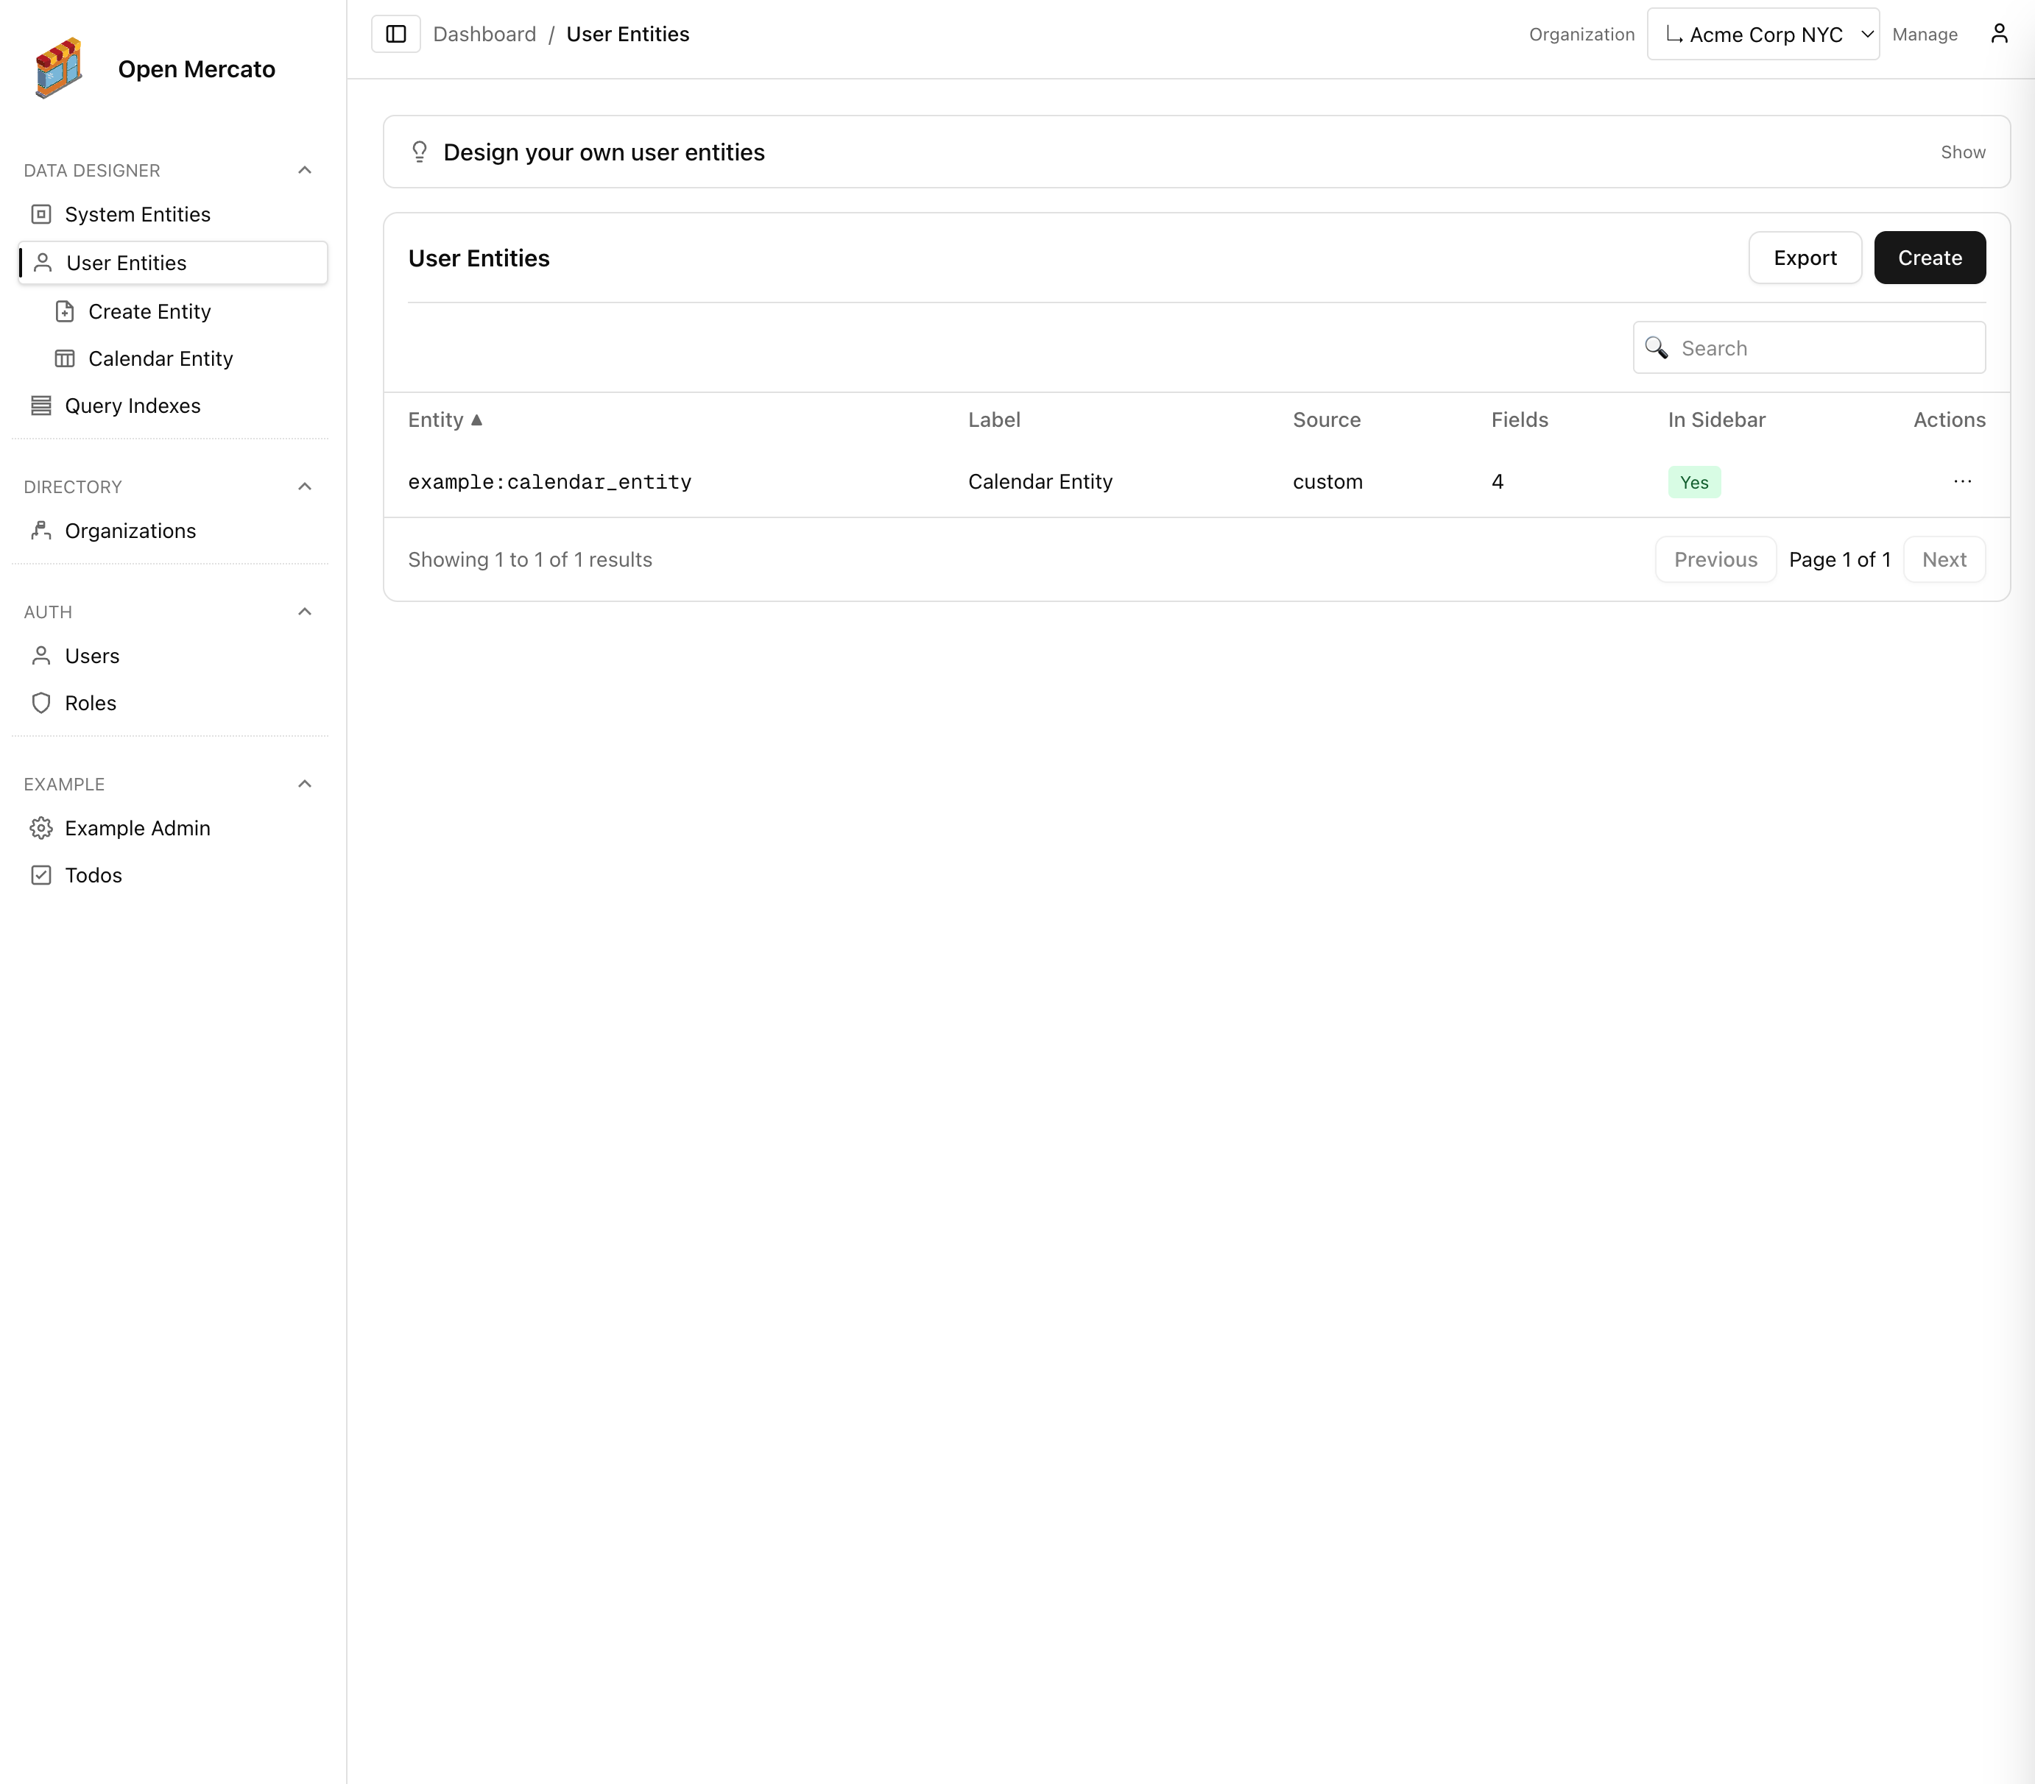Select the Roles shield icon
Viewport: 2035px width, 1784px height.
[40, 702]
